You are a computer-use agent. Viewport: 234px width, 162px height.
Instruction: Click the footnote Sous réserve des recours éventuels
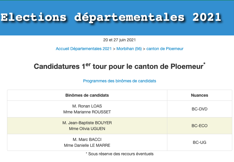tap(121, 154)
